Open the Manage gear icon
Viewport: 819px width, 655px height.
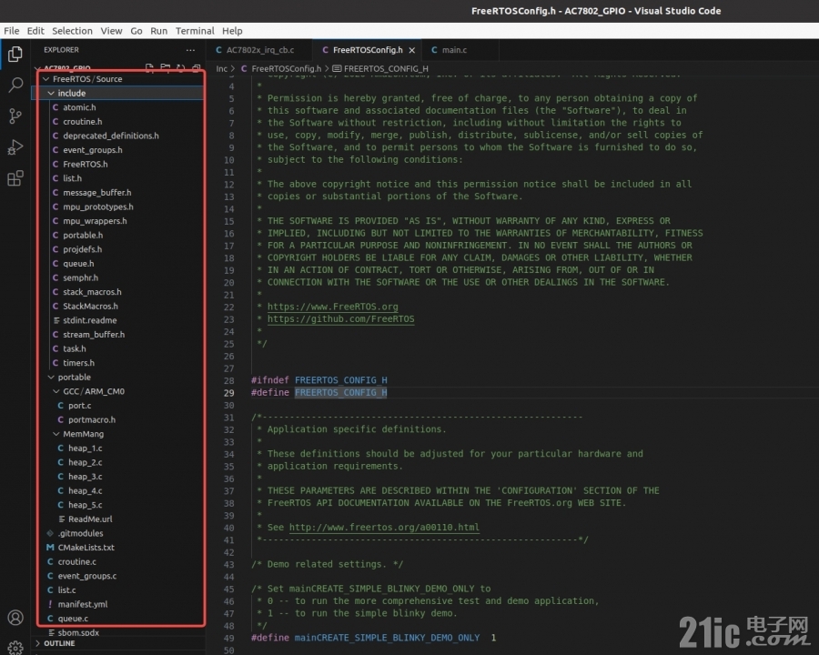point(15,648)
